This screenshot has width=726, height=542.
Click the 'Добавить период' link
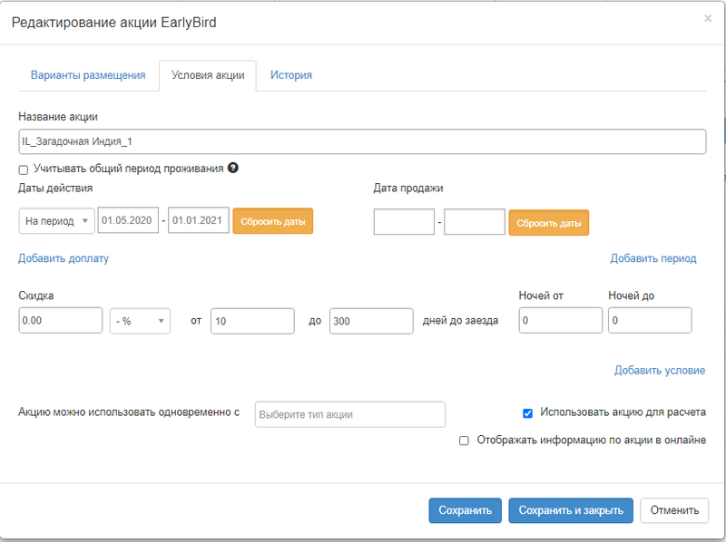(x=652, y=258)
